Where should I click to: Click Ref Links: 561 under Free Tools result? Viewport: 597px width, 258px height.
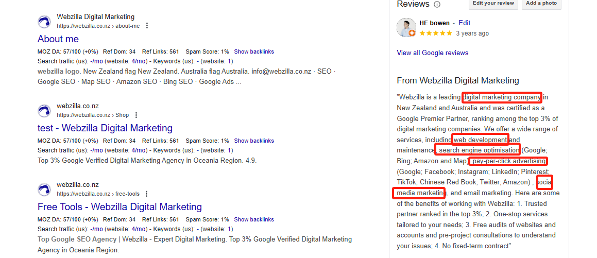(x=161, y=219)
